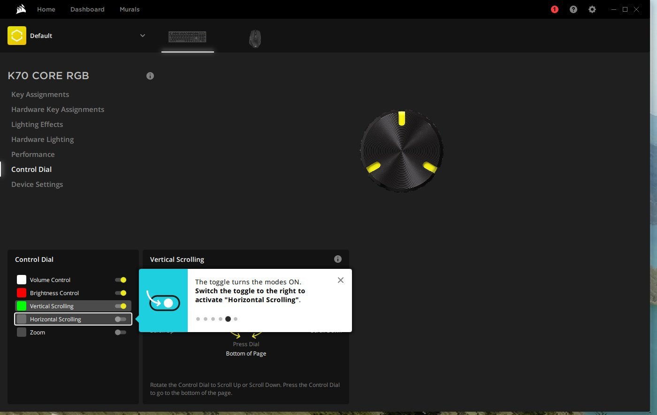The width and height of the screenshot is (657, 415).
Task: Select the mouse device icon
Action: 255,38
